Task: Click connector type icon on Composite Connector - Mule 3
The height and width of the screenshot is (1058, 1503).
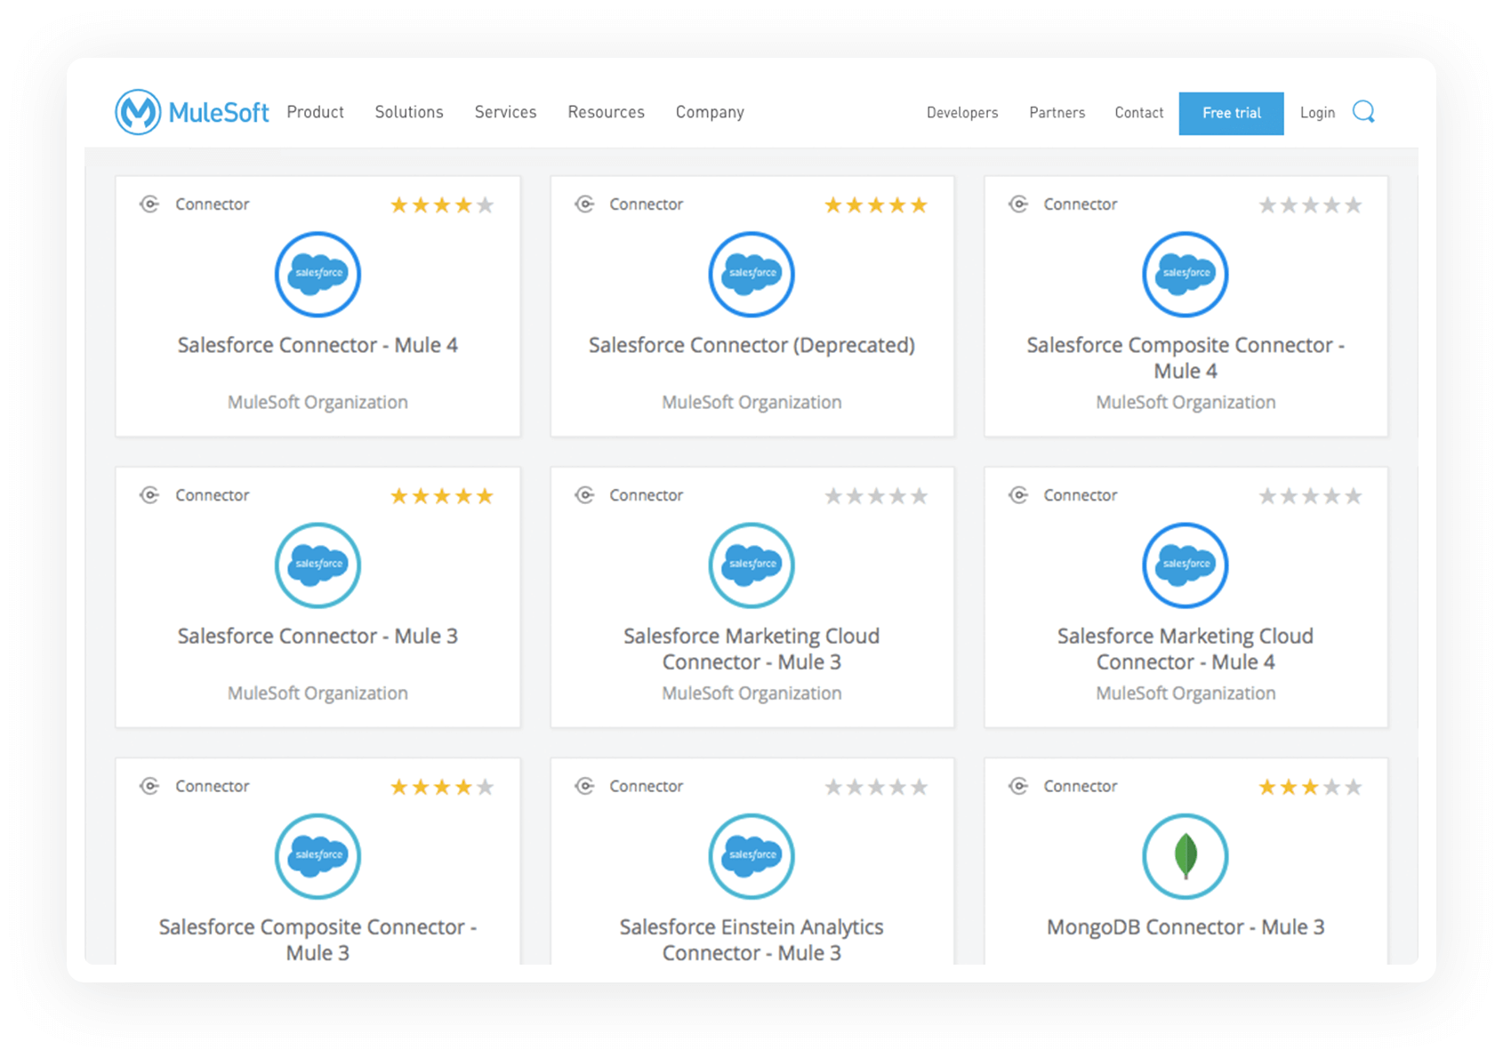Action: 149,786
